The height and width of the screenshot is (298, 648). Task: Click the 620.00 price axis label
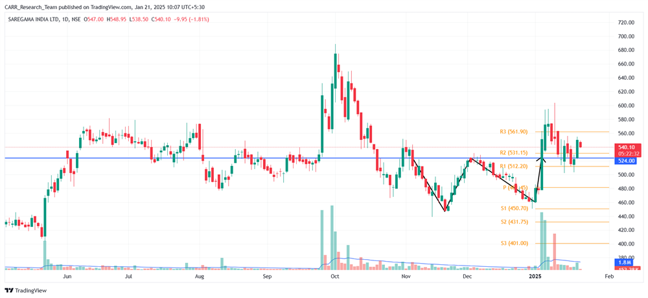pyautogui.click(x=627, y=92)
